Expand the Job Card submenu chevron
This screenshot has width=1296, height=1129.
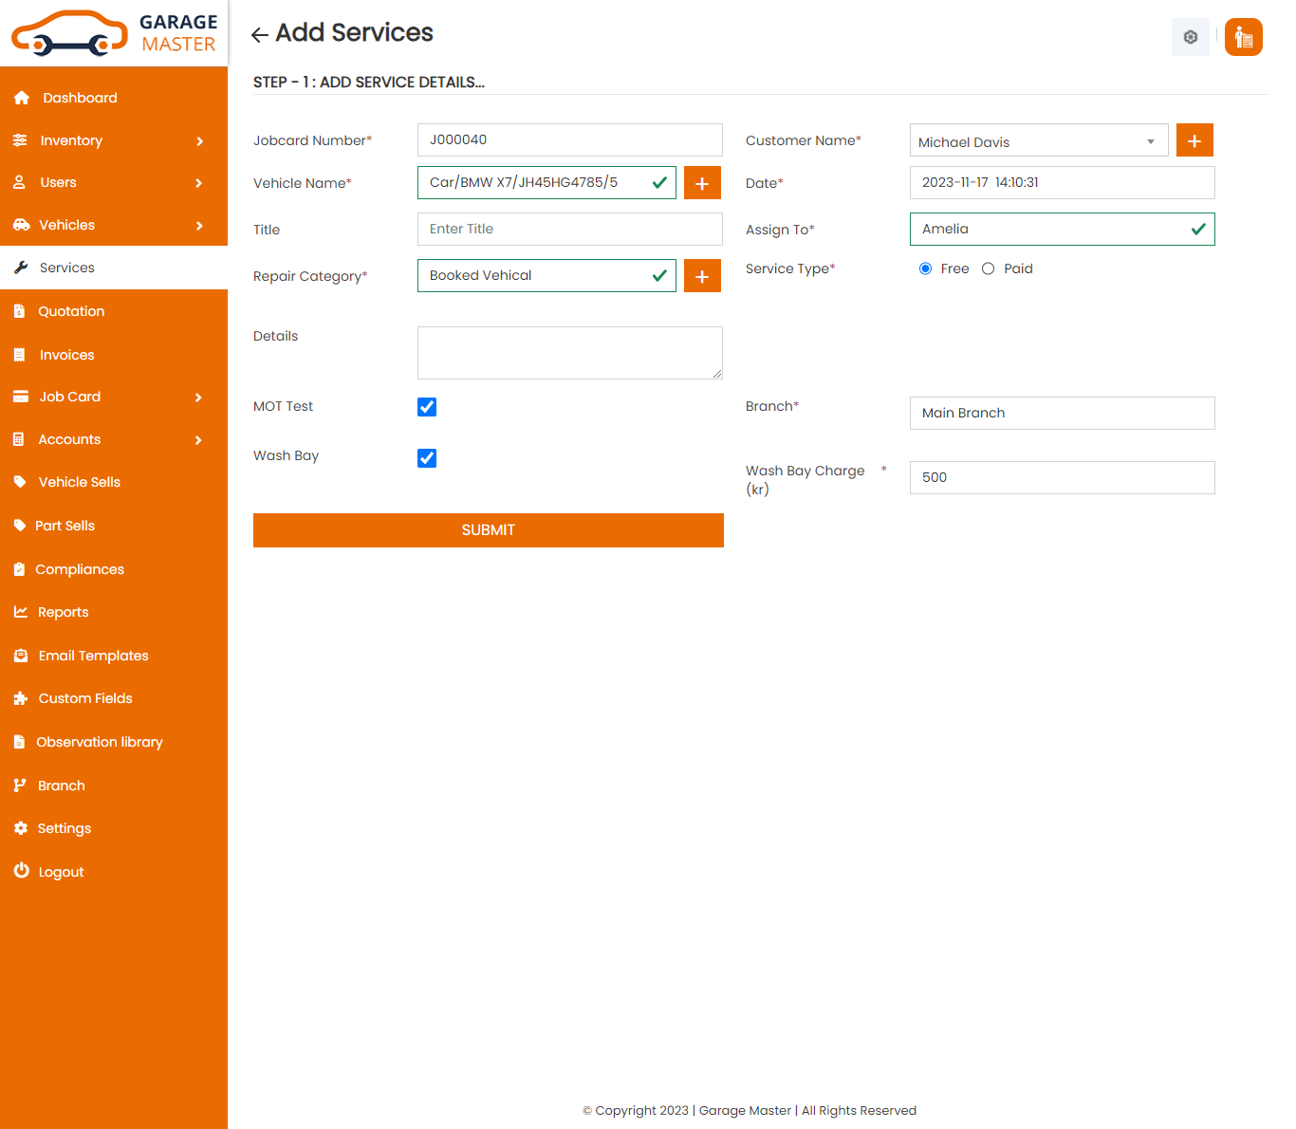199,398
